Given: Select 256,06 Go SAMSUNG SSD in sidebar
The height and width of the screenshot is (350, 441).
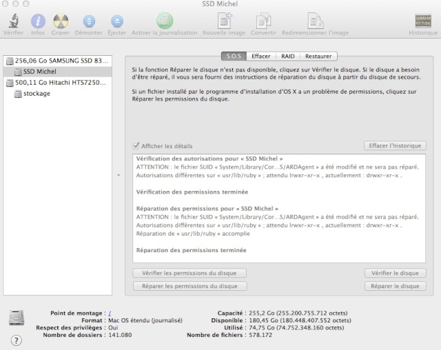Looking at the screenshot, I should tap(58, 61).
